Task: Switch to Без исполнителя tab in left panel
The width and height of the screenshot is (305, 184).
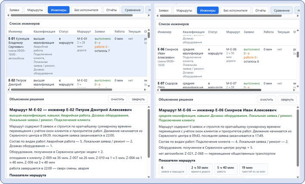Action: [86, 10]
